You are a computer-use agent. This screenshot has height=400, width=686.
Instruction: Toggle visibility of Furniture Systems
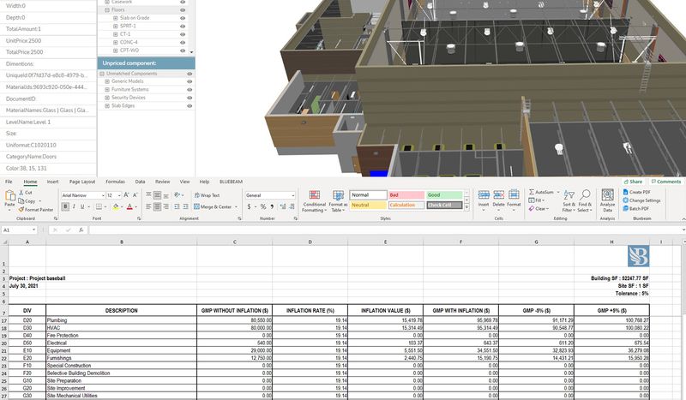coord(190,89)
